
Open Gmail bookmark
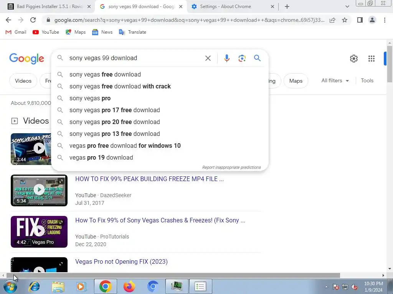click(16, 32)
